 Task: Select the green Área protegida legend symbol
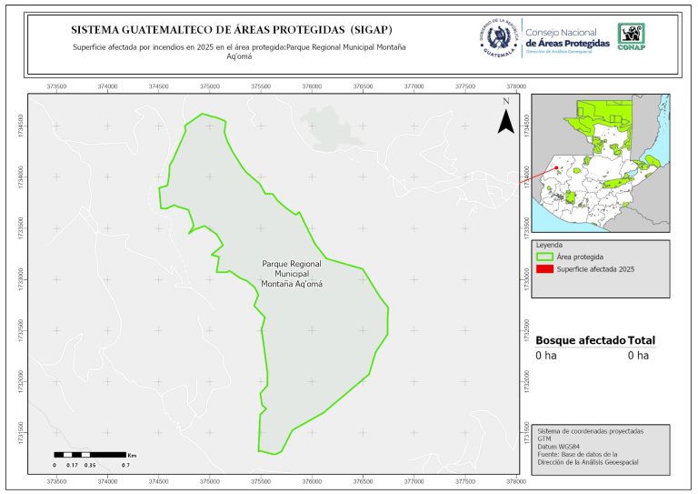click(x=544, y=257)
